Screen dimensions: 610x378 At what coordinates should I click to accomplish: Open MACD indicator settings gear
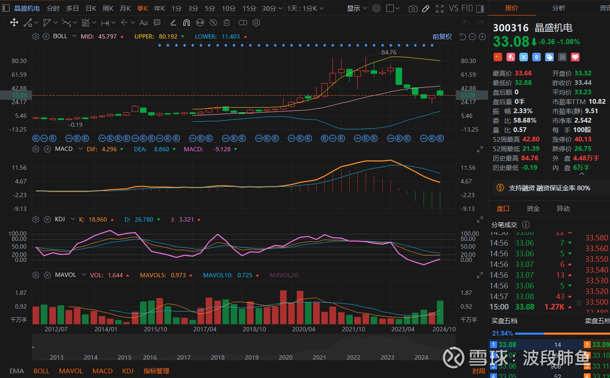pos(36,149)
